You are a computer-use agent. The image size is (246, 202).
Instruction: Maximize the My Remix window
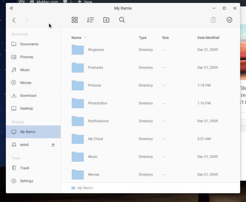point(224,8)
